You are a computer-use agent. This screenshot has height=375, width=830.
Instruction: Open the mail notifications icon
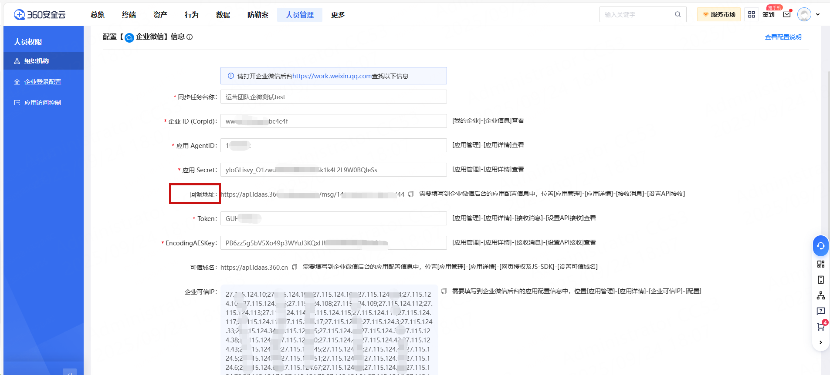787,14
